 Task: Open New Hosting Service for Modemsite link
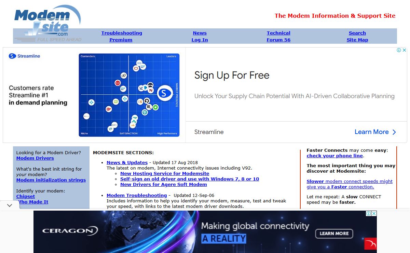click(x=165, y=174)
